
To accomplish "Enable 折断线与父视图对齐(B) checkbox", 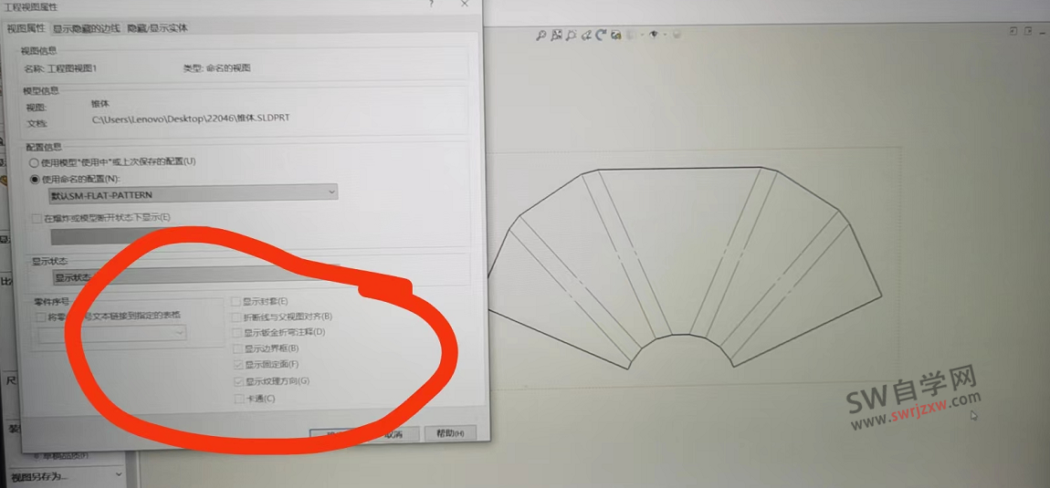I will point(237,317).
